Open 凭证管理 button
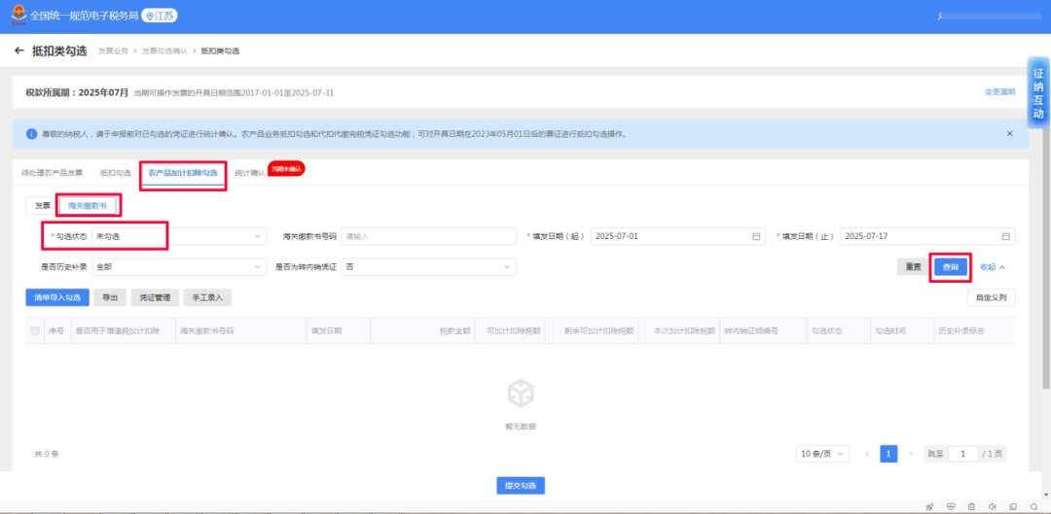This screenshot has width=1051, height=514. 155,298
